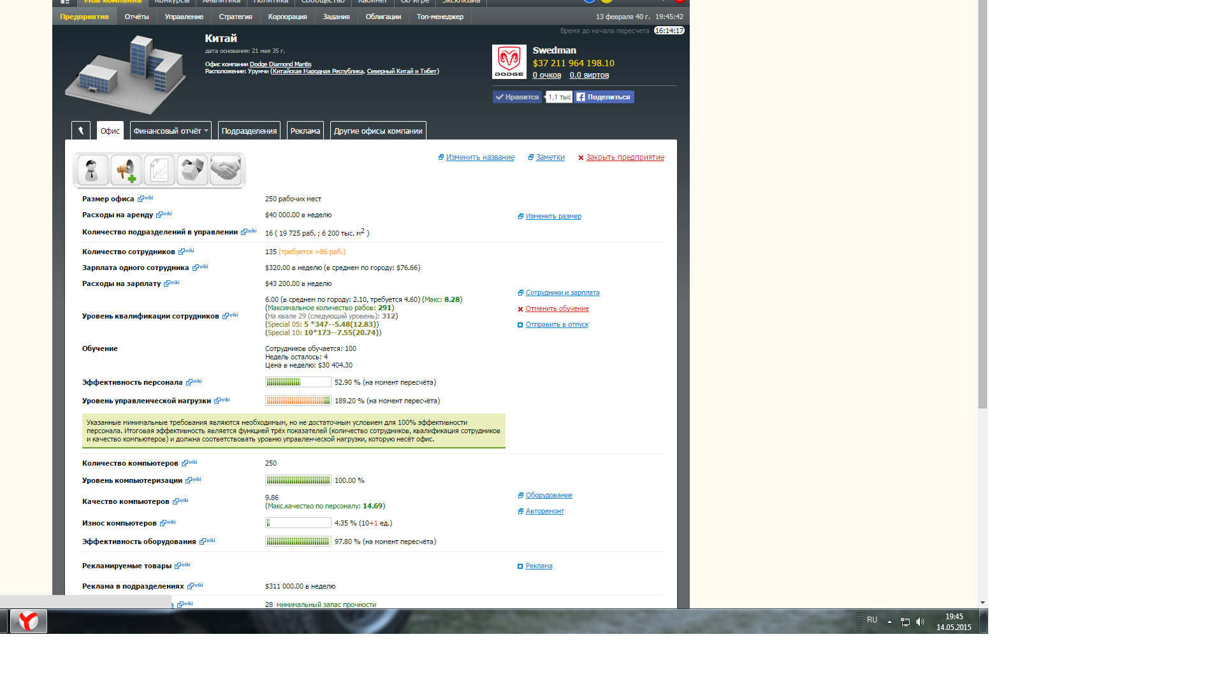Click the megaphone advertising icon
The image size is (1224, 688).
click(x=126, y=170)
